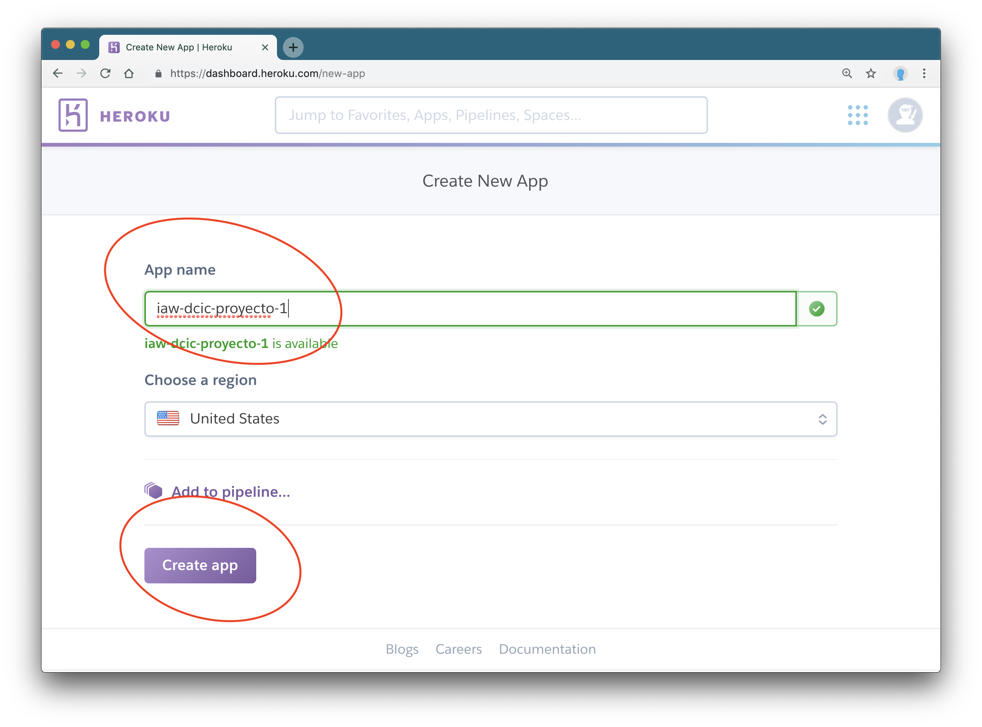
Task: Click the Choose a region label
Action: [x=200, y=380]
